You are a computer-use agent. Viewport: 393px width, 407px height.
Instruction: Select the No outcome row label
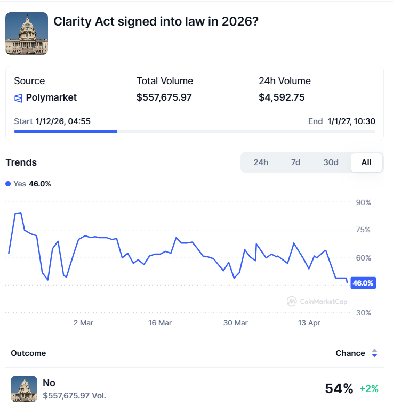click(x=49, y=383)
